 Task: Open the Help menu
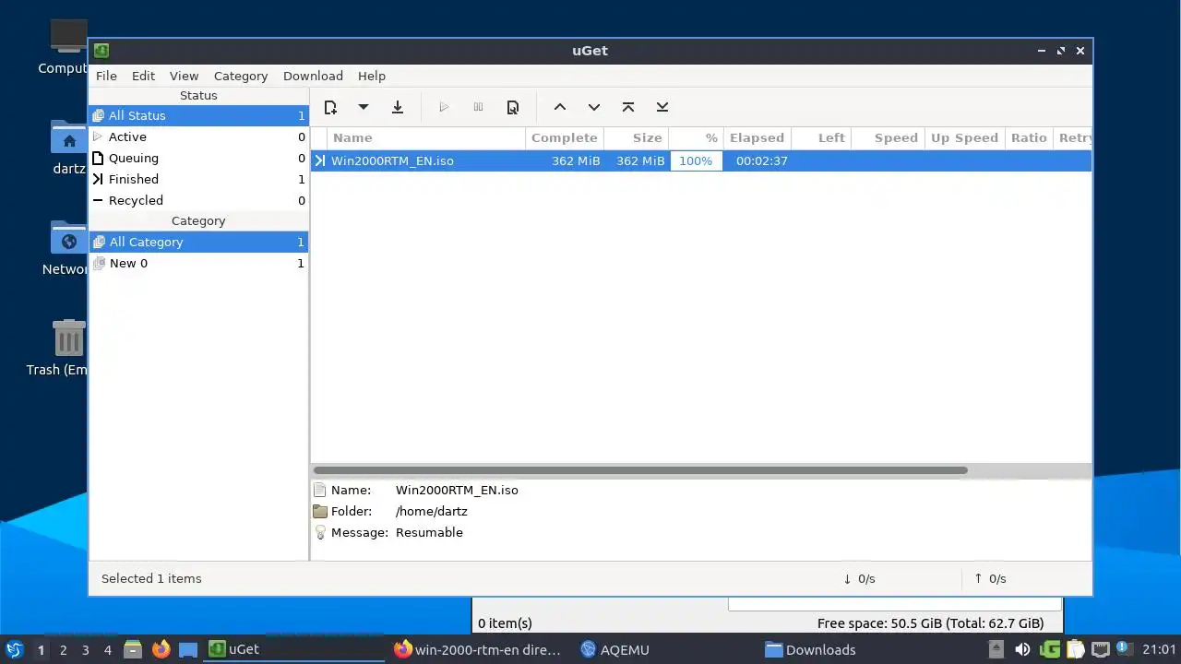[x=372, y=76]
